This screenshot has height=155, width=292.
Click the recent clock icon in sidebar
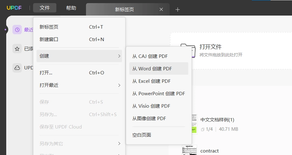point(17,30)
